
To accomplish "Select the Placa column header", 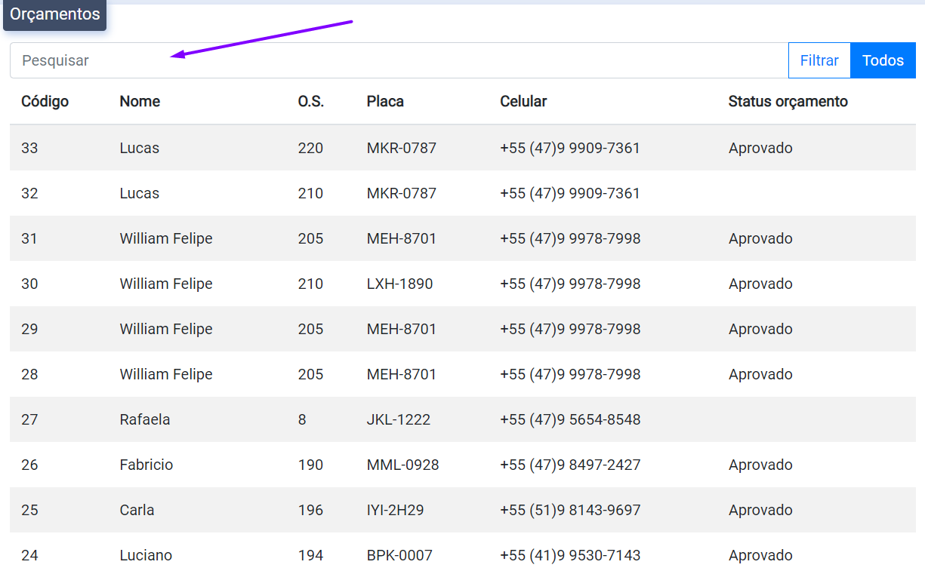I will [x=385, y=101].
